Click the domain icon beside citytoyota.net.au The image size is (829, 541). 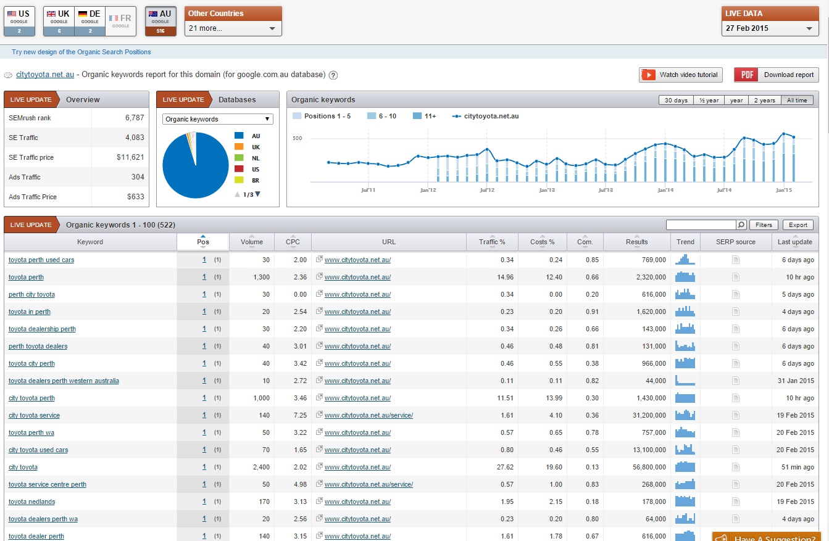pos(8,75)
